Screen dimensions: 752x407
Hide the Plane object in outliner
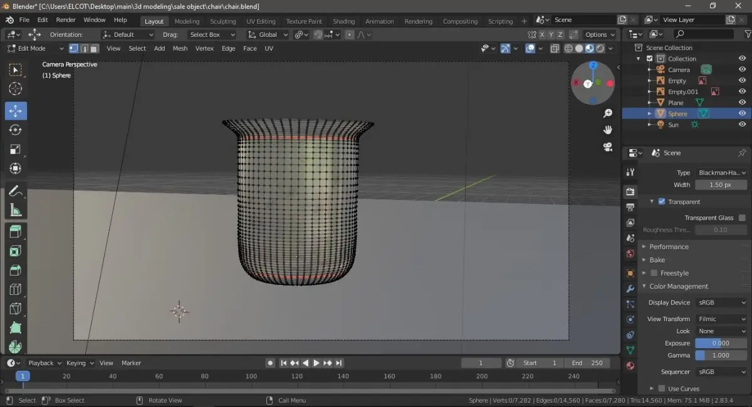click(742, 103)
